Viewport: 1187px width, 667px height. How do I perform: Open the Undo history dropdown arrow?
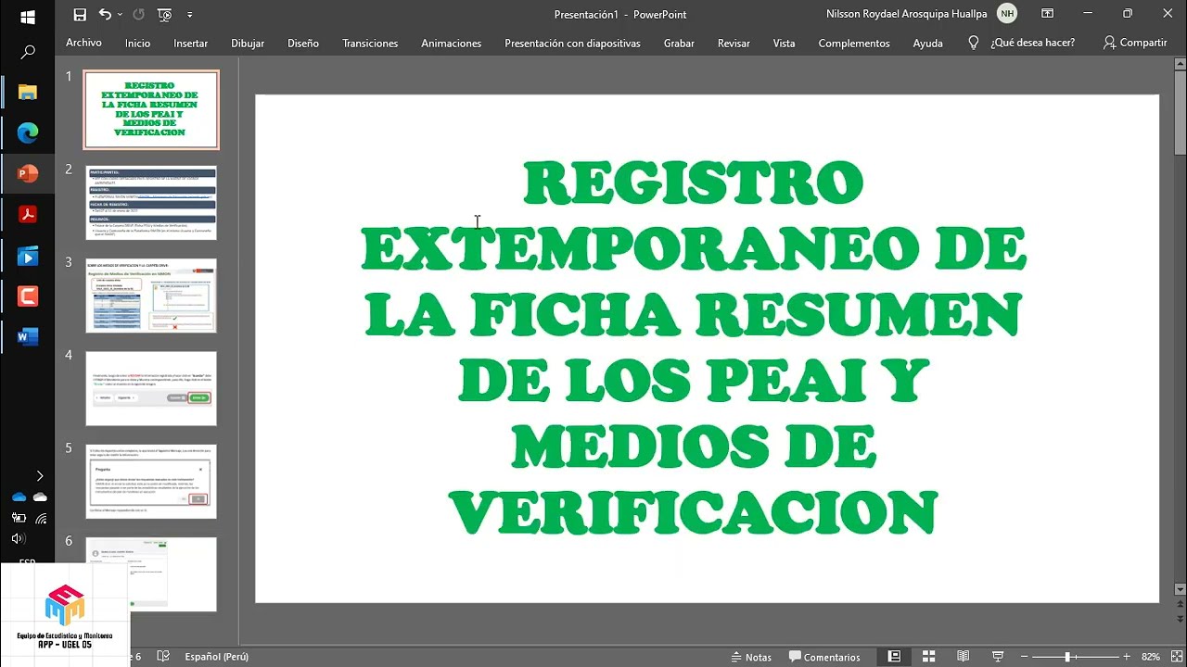[x=120, y=15]
